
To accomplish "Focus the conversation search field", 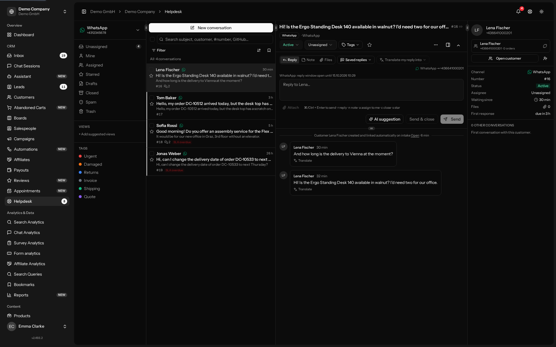I will click(x=215, y=39).
